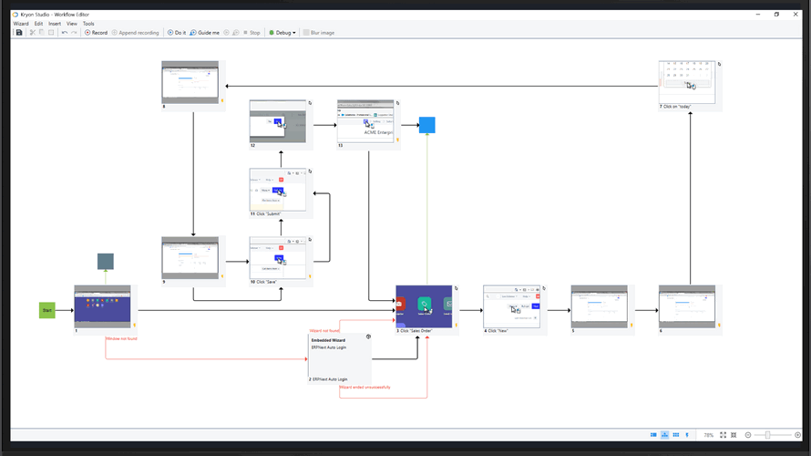This screenshot has width=811, height=456.
Task: Switch to the grid thumbnails view icon
Action: pyautogui.click(x=675, y=435)
